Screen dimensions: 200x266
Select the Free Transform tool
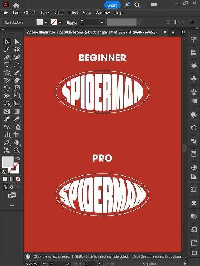(x=17, y=96)
